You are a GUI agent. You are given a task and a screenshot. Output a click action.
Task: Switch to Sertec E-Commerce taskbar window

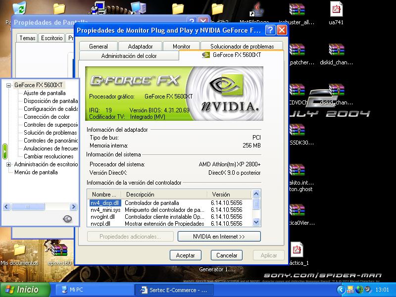(x=174, y=290)
